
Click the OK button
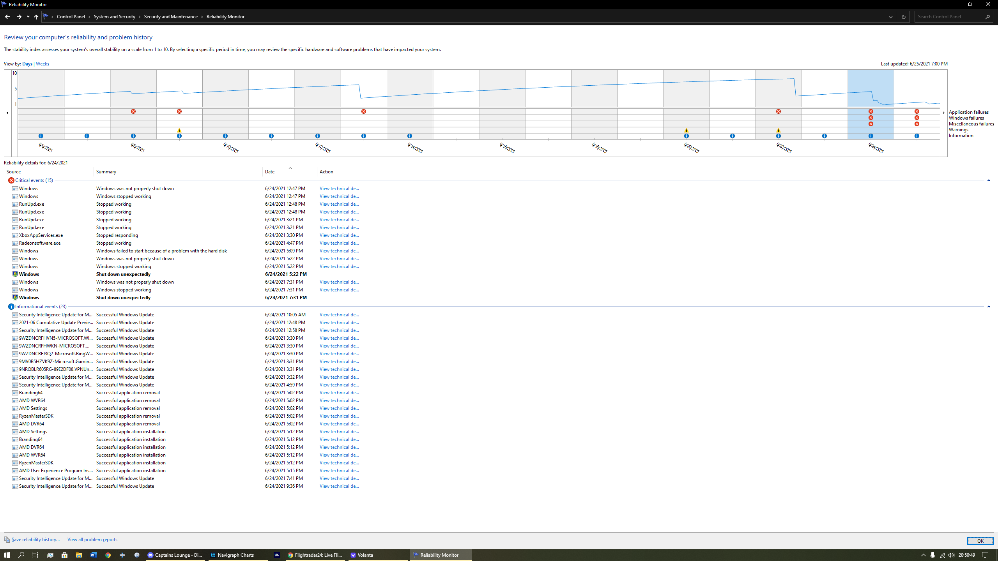click(x=980, y=541)
